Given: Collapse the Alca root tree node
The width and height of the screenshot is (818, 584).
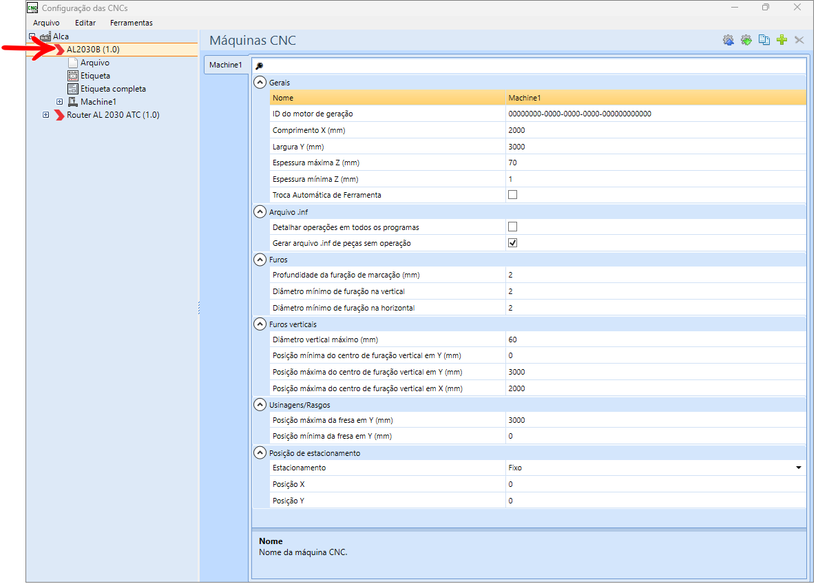Looking at the screenshot, I should point(32,36).
